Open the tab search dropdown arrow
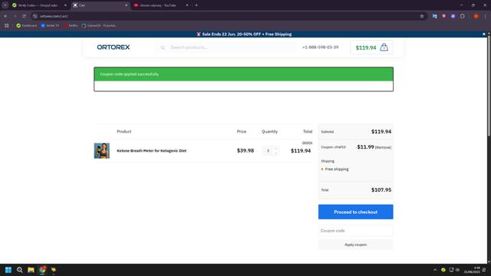The height and width of the screenshot is (276, 491). click(5, 5)
